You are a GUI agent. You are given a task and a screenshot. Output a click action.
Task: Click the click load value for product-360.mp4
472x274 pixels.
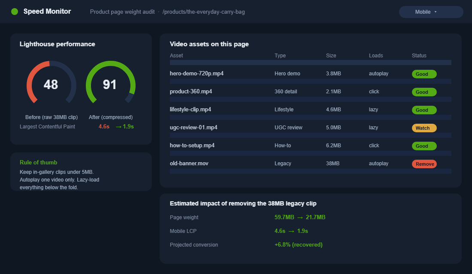click(x=374, y=92)
